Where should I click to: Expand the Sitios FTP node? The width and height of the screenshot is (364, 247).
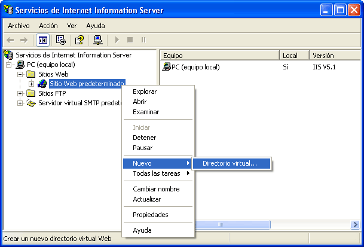[20, 93]
